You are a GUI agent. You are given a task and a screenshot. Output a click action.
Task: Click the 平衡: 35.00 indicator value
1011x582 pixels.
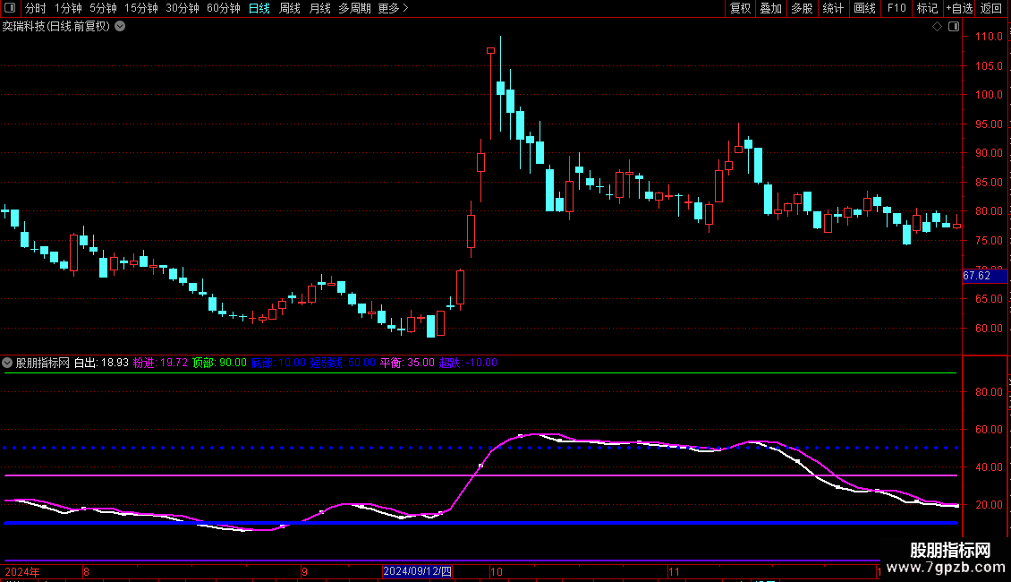pos(407,363)
